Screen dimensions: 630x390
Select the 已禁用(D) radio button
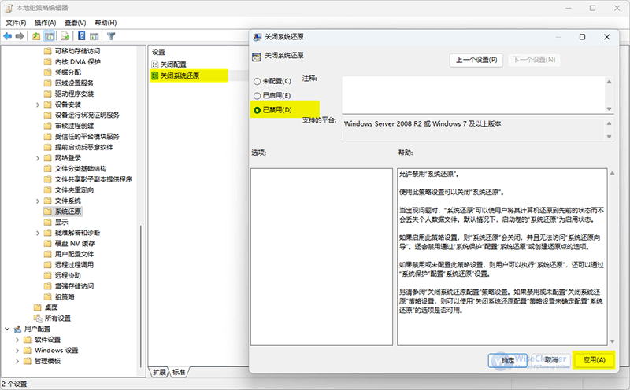pyautogui.click(x=257, y=109)
